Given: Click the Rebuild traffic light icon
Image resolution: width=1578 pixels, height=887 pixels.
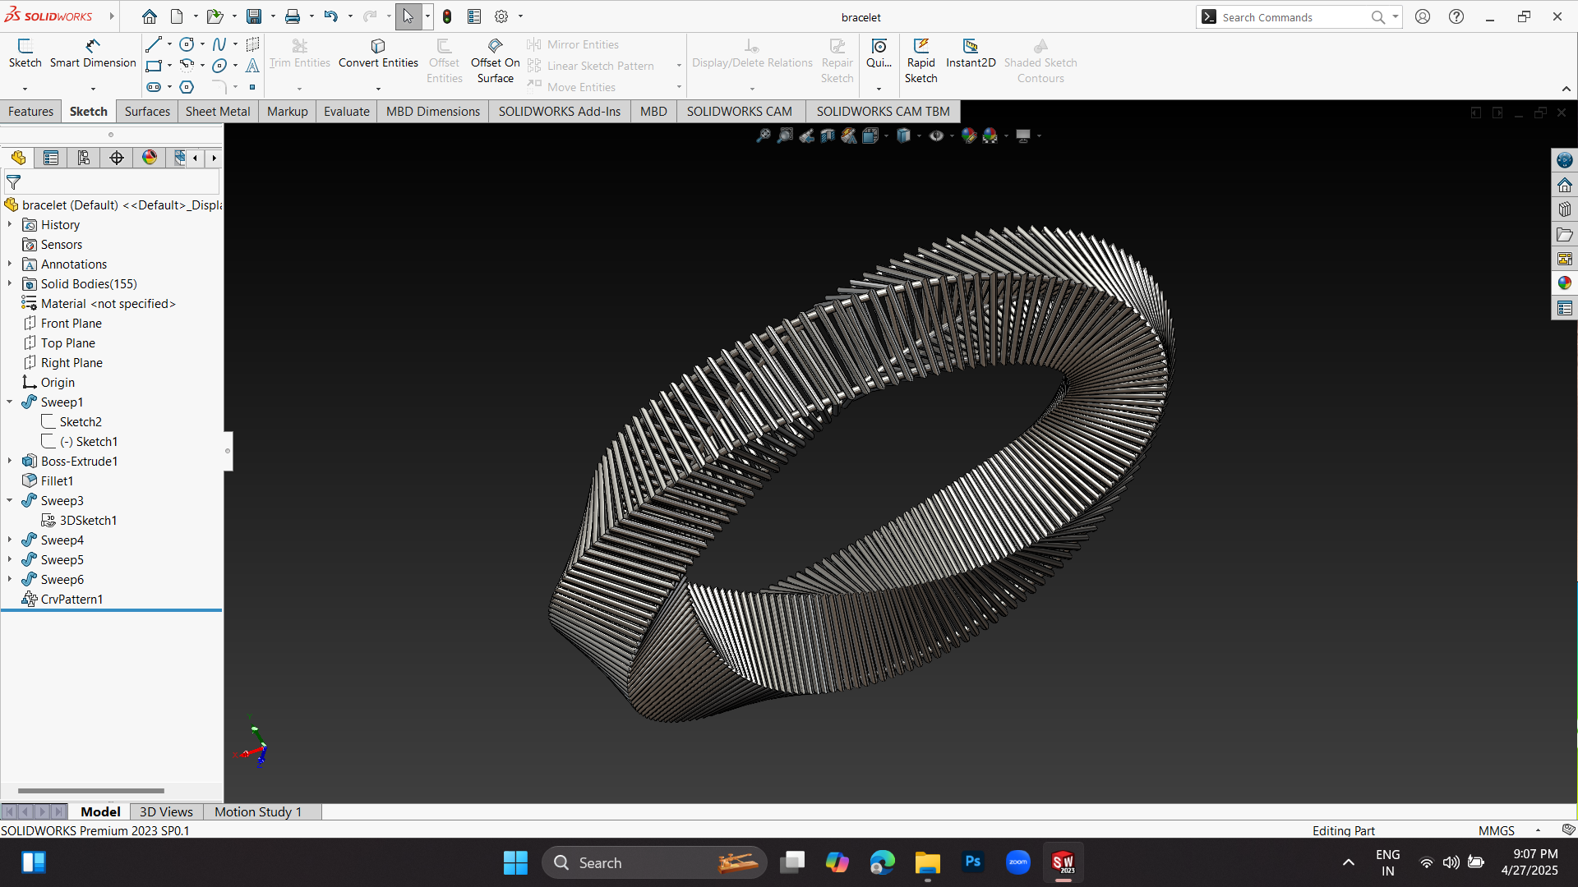Looking at the screenshot, I should coord(447,16).
